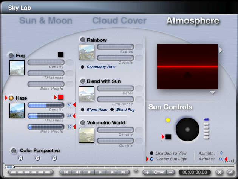This screenshot has height=179, width=238.
Task: Open the black Fog color swatch
Action: (x=60, y=55)
